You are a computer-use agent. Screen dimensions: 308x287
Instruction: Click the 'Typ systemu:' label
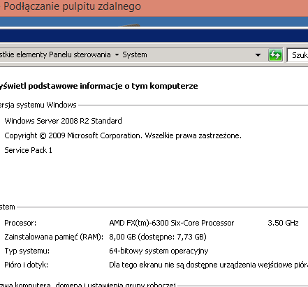[x=27, y=251]
